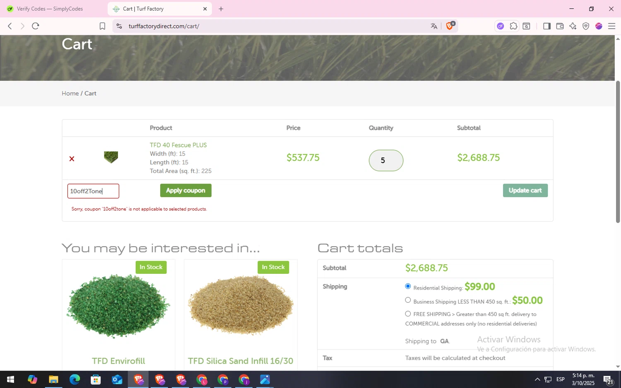
Task: Open the notifications center icon
Action: click(x=608, y=379)
